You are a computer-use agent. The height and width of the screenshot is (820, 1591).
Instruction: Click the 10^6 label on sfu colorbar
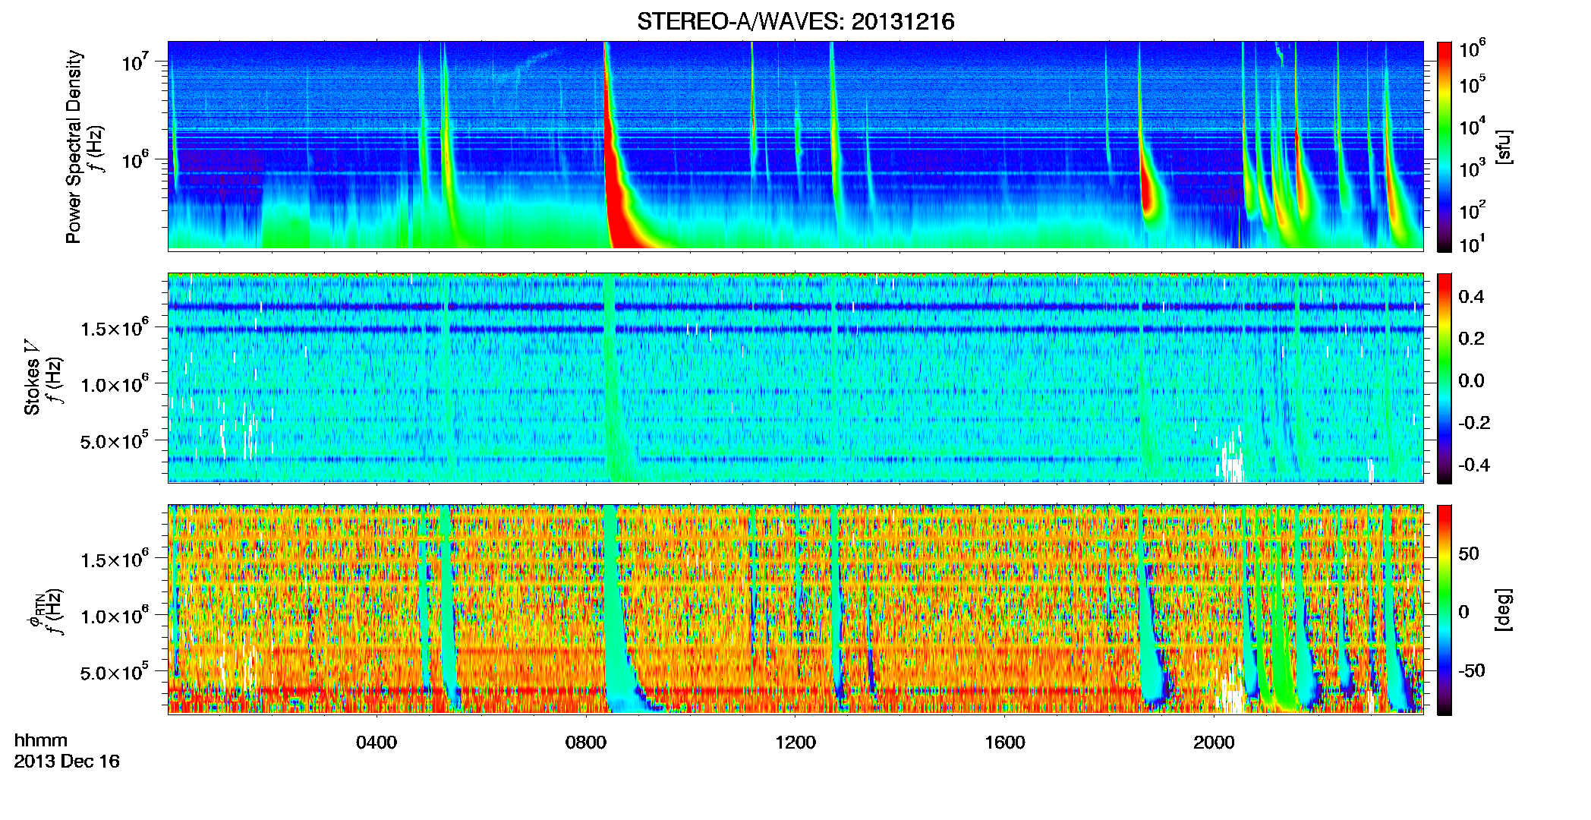pyautogui.click(x=1473, y=49)
